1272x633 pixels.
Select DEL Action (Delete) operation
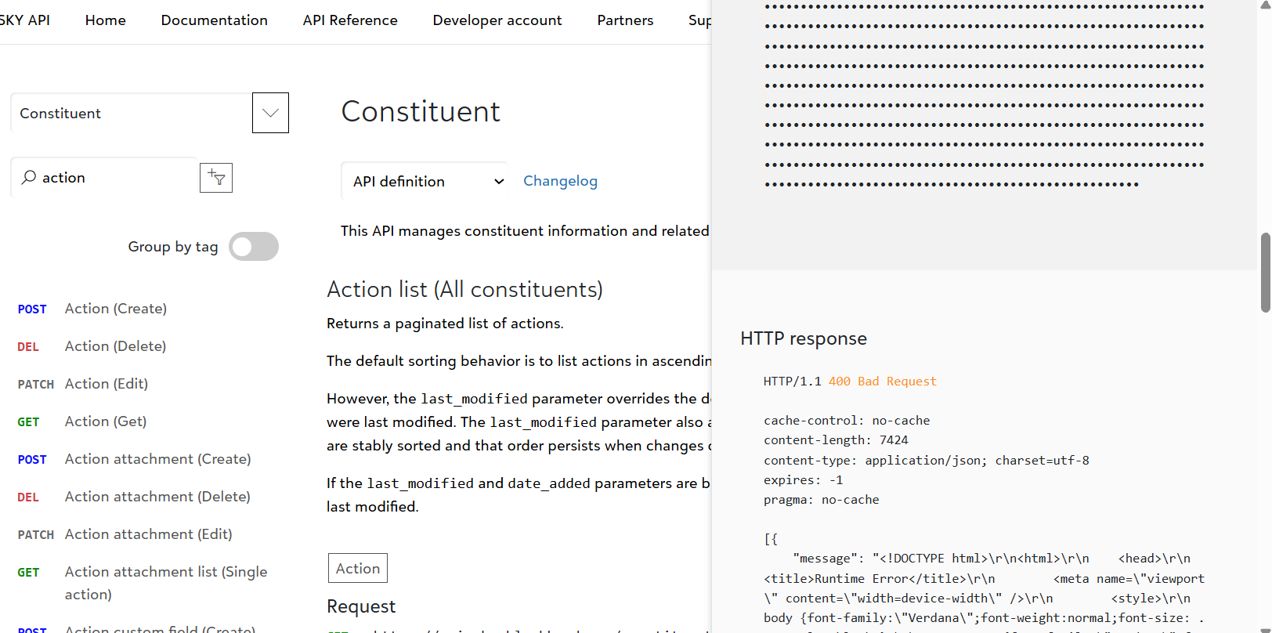92,346
